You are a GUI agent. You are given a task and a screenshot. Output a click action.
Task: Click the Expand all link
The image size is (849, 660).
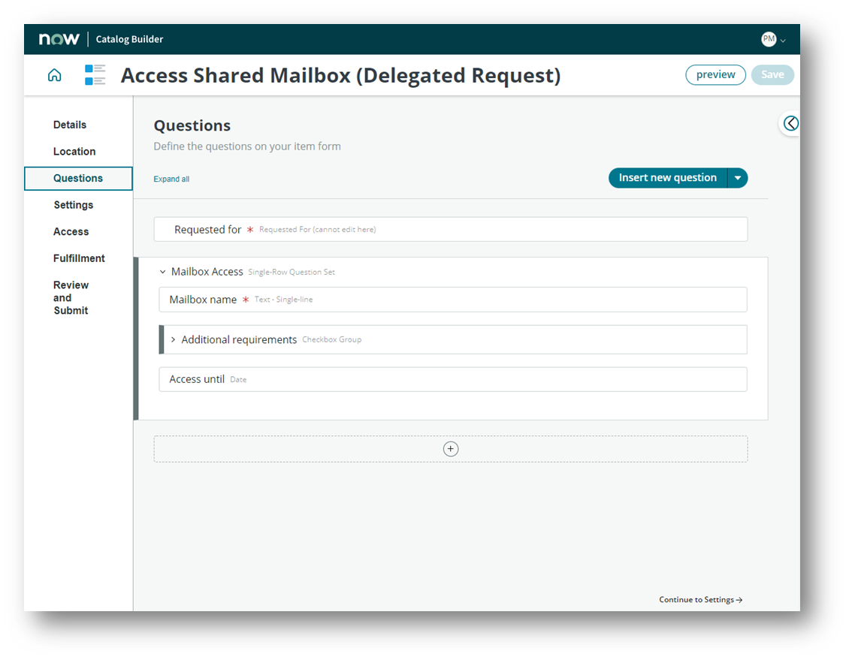(172, 179)
